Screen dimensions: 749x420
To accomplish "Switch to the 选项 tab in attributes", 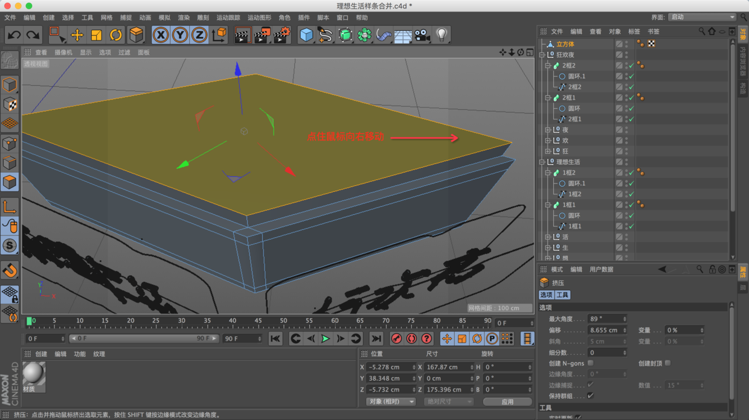I will pos(546,295).
